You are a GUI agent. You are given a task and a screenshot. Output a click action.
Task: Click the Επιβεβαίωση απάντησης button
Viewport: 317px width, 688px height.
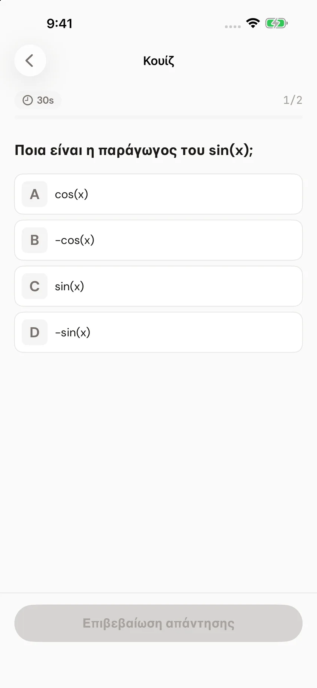(158, 623)
